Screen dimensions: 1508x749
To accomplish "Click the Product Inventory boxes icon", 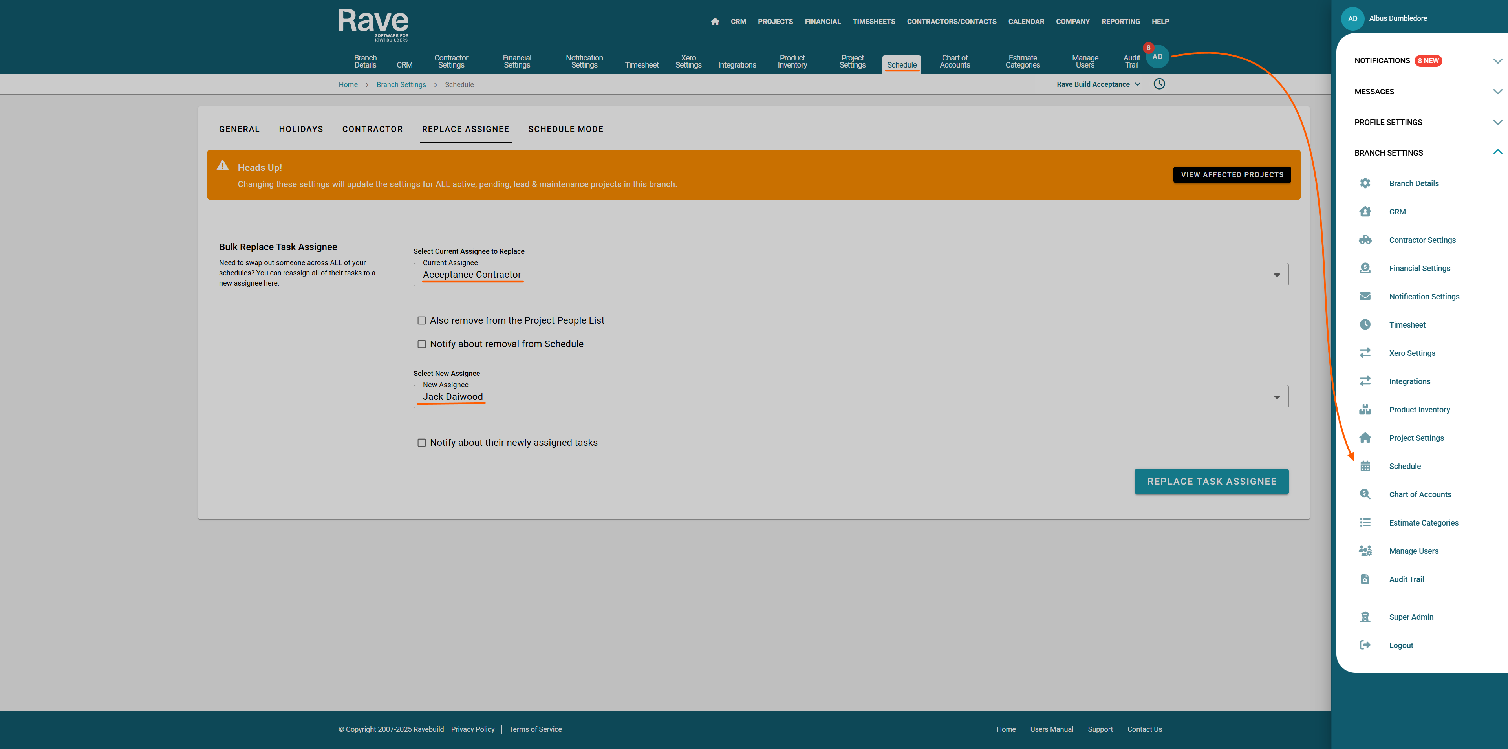I will coord(1365,409).
